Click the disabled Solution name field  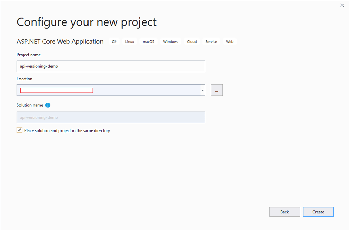click(111, 117)
